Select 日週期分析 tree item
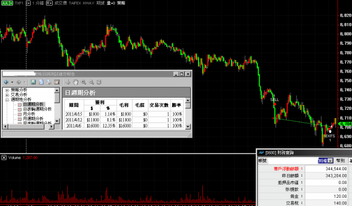 [34, 104]
